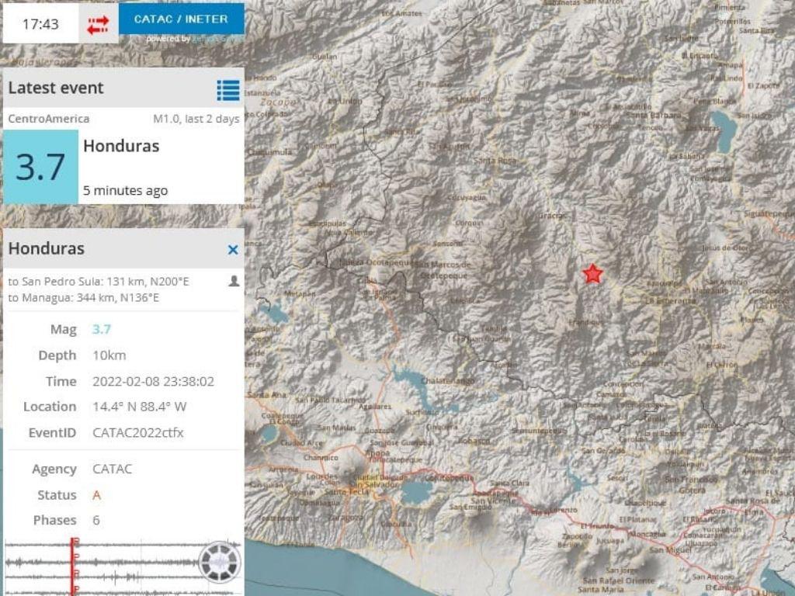
Task: Click the Honduras event title link
Action: point(122,146)
